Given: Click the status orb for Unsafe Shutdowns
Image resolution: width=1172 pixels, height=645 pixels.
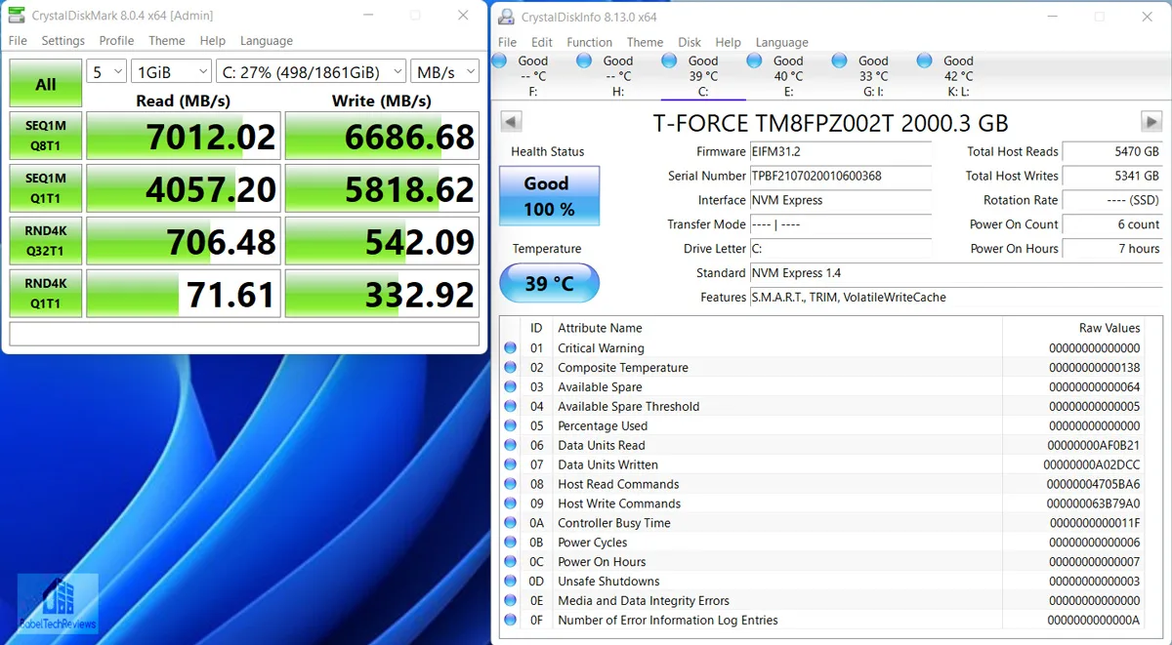Looking at the screenshot, I should click(x=511, y=582).
